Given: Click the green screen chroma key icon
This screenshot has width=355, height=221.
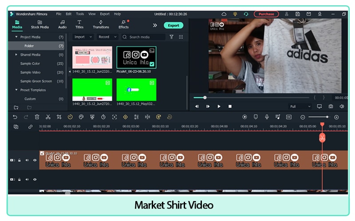Looking at the screenshot, I should click(92, 117).
